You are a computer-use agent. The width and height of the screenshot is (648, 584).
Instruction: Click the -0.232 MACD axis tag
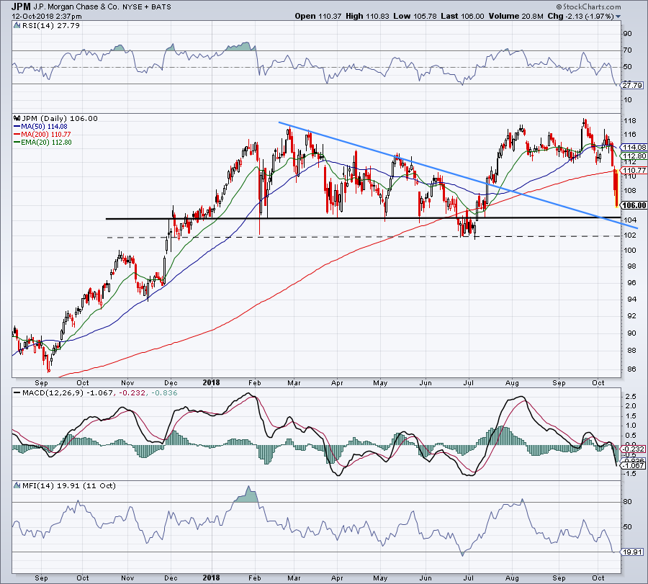(633, 449)
